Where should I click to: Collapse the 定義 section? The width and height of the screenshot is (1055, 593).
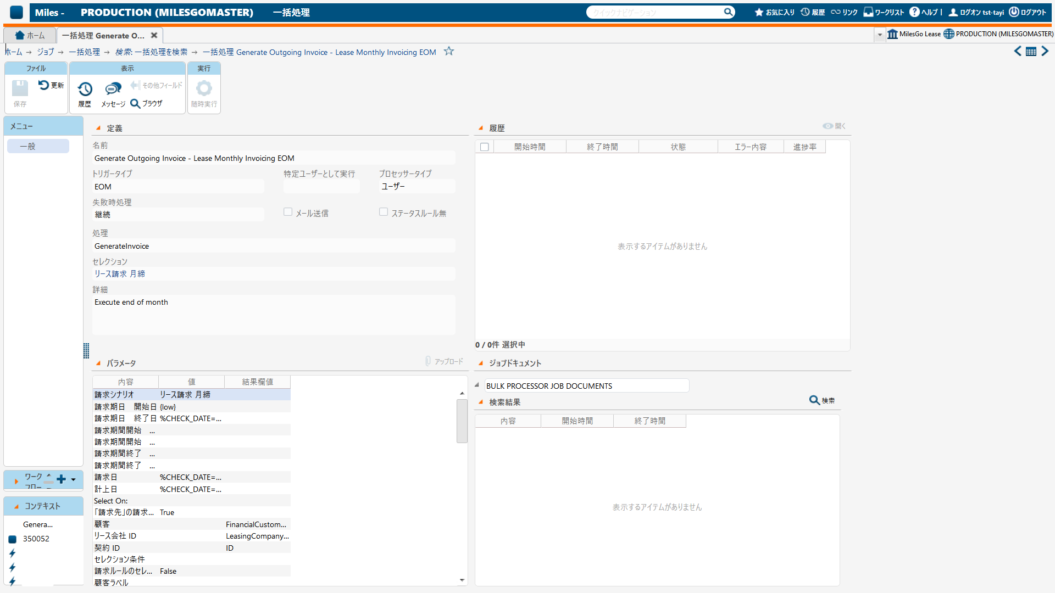(98, 128)
